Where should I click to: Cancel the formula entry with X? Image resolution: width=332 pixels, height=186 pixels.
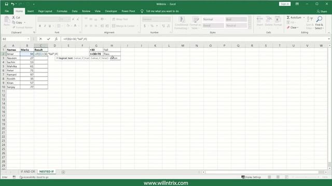point(40,39)
